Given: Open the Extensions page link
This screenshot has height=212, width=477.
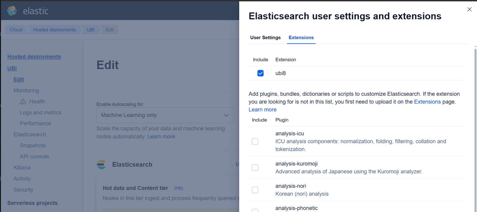Looking at the screenshot, I should (x=427, y=102).
